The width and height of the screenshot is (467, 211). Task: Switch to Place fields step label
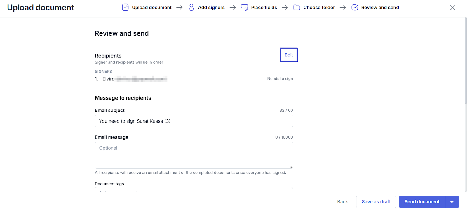pos(264,8)
